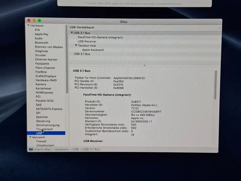Click Hardware in the path bar
This screenshot has width=241, height=181.
(x=61, y=149)
